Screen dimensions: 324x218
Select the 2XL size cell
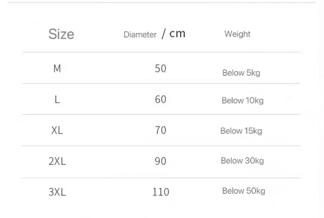57,161
